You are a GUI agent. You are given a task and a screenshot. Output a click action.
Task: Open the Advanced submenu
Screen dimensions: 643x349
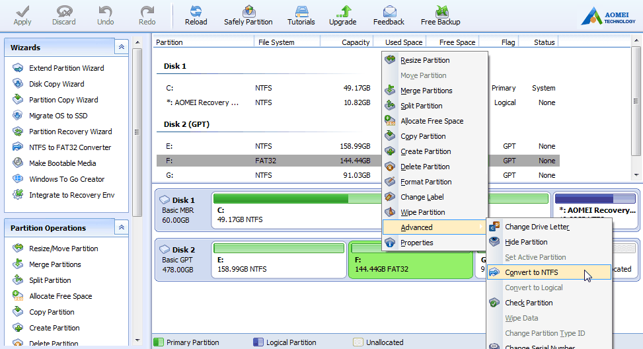[434, 227]
